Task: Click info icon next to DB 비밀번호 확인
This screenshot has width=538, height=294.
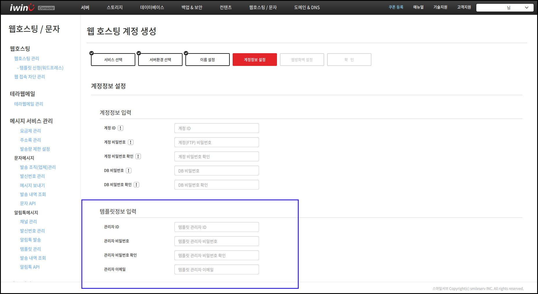Action: [136, 185]
